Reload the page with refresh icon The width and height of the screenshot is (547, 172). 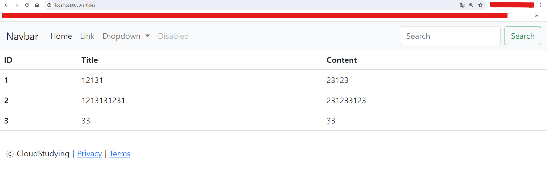[x=27, y=5]
